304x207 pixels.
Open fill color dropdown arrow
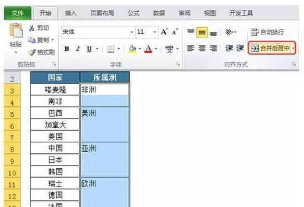point(140,49)
